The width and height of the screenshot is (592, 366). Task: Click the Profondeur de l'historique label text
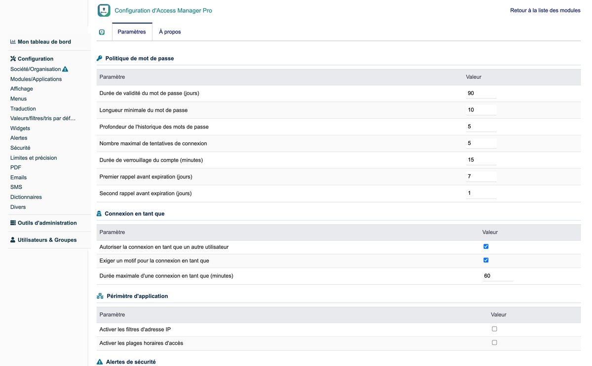[154, 127]
